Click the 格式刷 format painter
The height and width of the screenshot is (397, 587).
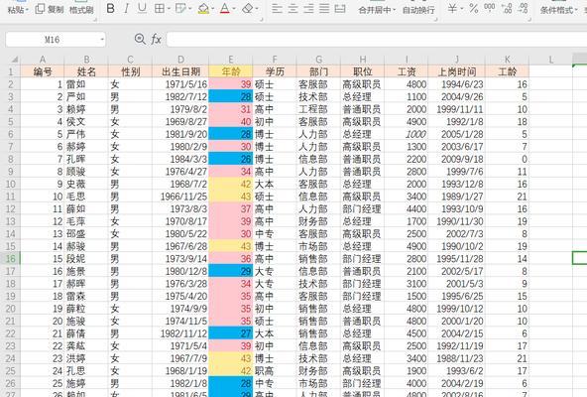(81, 9)
